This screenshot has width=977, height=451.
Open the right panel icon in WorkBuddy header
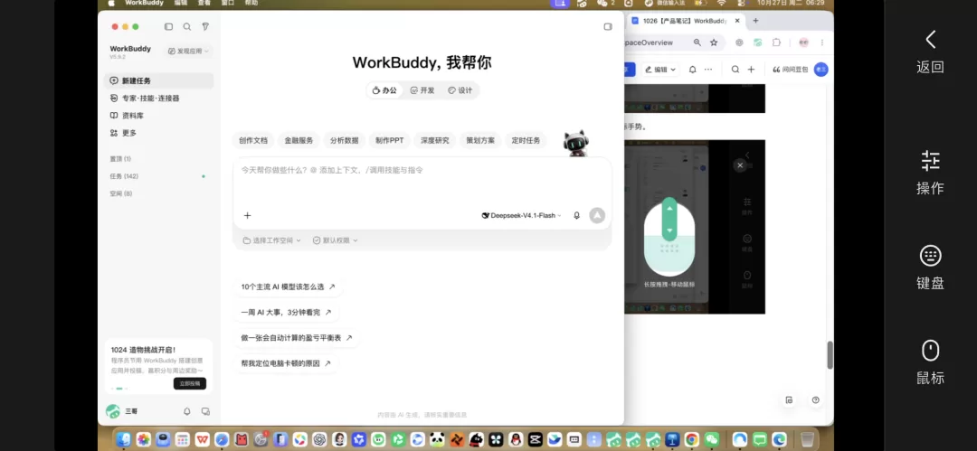pyautogui.click(x=608, y=27)
